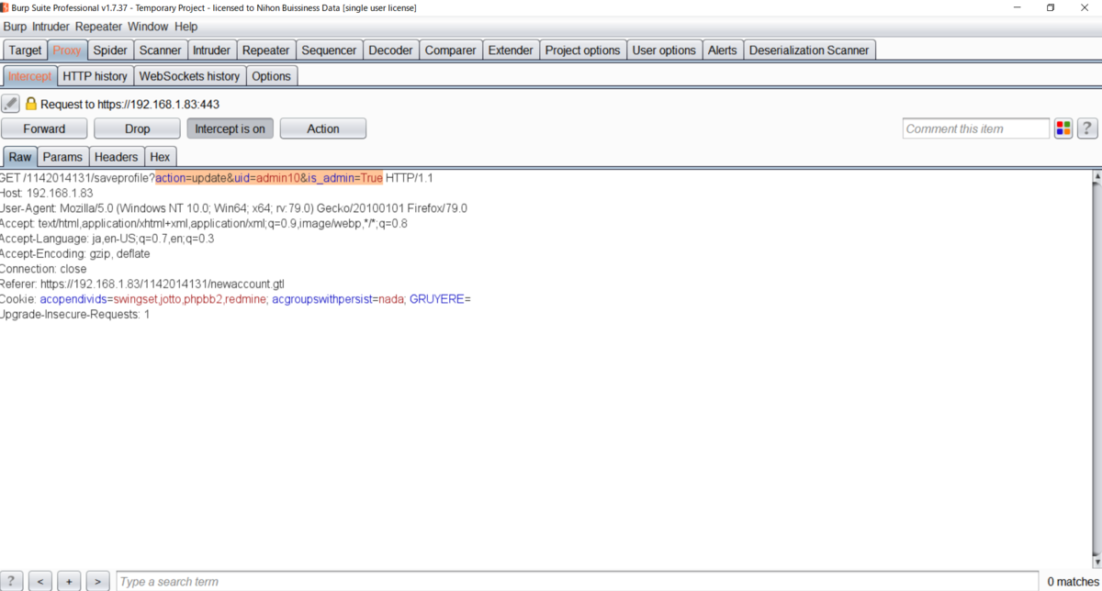The width and height of the screenshot is (1102, 591).
Task: Click the Upgrade-Insecure-Requests: 1 line
Action: 74,315
